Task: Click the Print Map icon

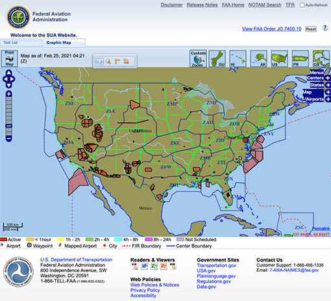Action: 9,59
